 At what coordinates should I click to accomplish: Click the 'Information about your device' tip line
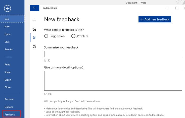coord(104,115)
